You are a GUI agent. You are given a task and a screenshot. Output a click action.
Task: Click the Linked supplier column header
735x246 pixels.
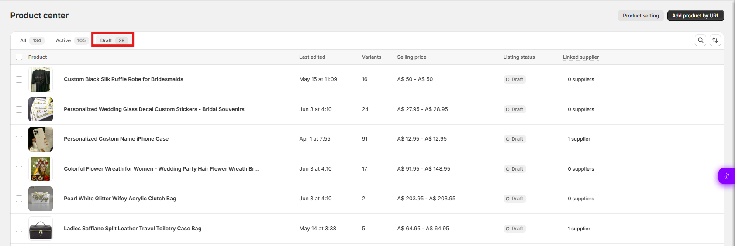[x=580, y=57]
